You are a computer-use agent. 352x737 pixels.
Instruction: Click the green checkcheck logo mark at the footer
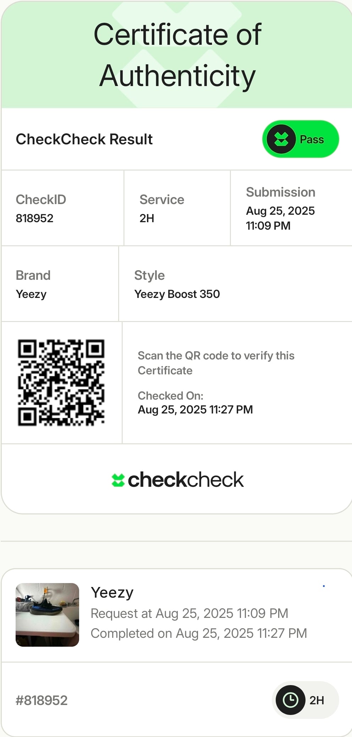pyautogui.click(x=118, y=480)
